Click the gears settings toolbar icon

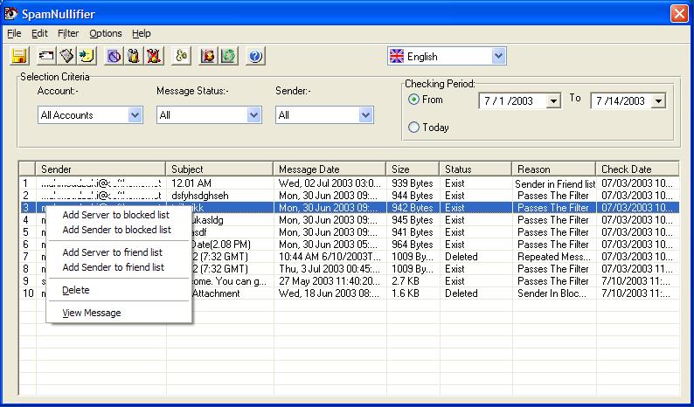tap(181, 56)
